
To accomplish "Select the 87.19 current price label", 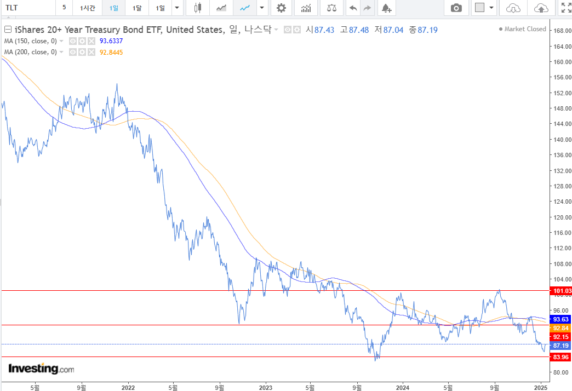I will (560, 346).
